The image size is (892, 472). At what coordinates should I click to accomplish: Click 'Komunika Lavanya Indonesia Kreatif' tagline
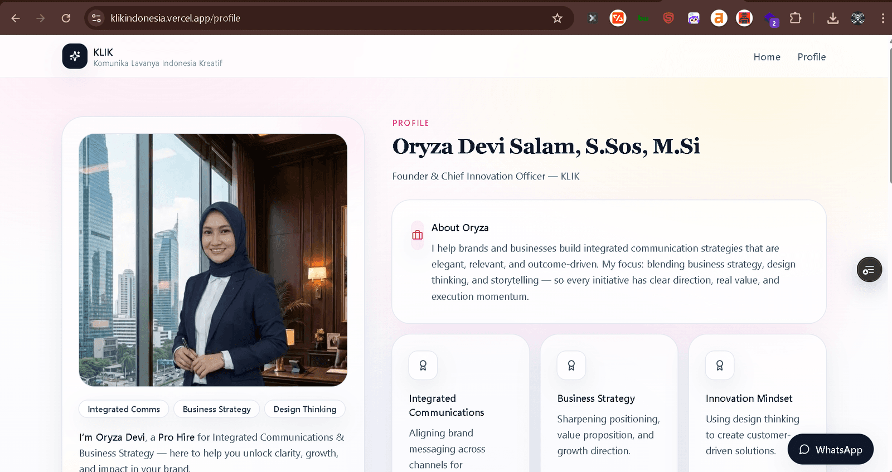(x=158, y=64)
